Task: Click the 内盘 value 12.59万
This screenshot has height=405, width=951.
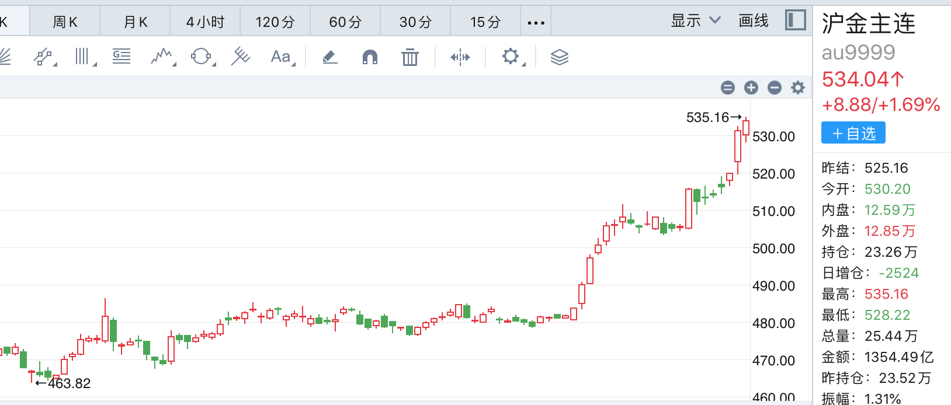Action: [890, 210]
